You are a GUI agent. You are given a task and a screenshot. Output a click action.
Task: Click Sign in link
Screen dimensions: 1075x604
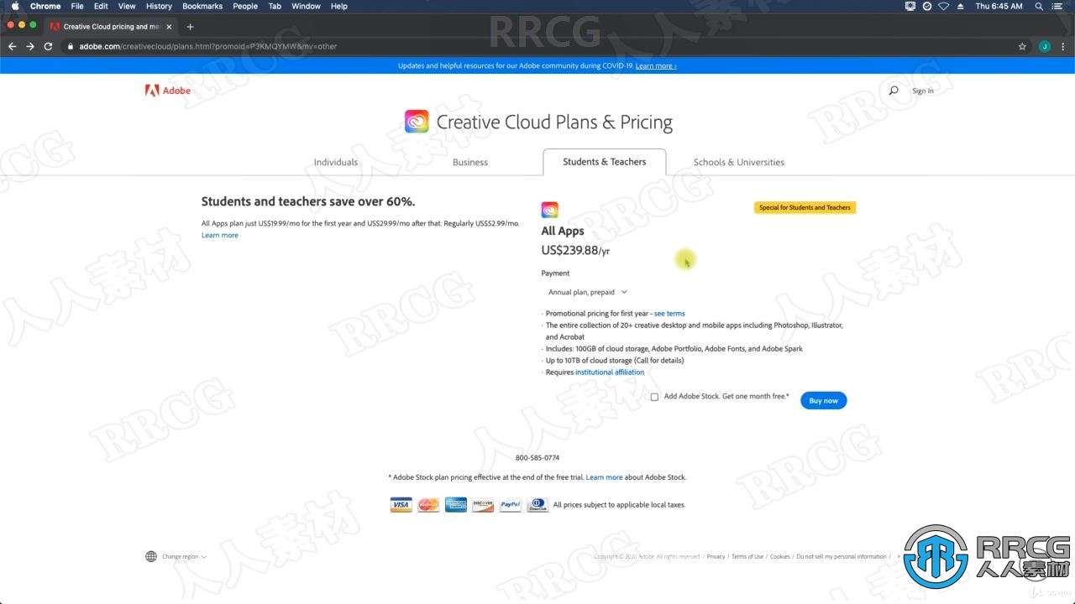(923, 91)
